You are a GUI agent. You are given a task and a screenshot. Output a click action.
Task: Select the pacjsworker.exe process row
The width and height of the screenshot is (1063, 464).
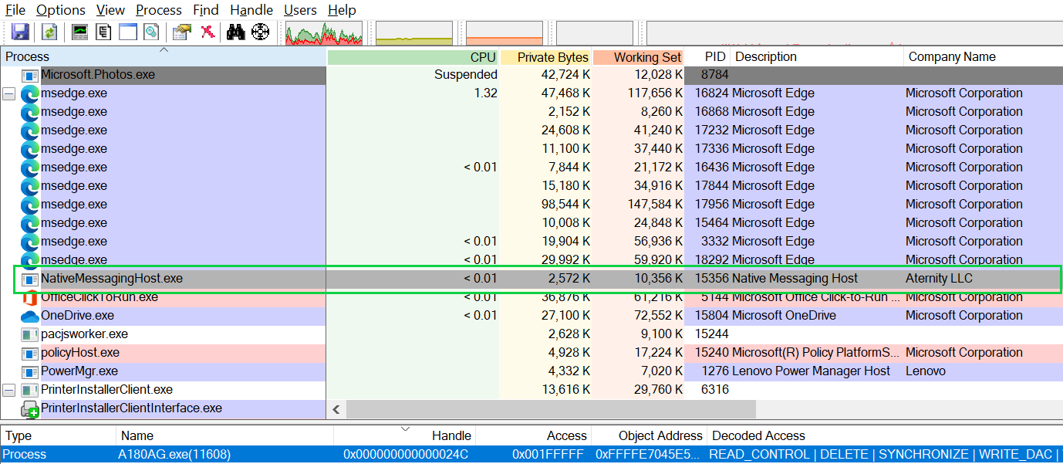coord(531,334)
